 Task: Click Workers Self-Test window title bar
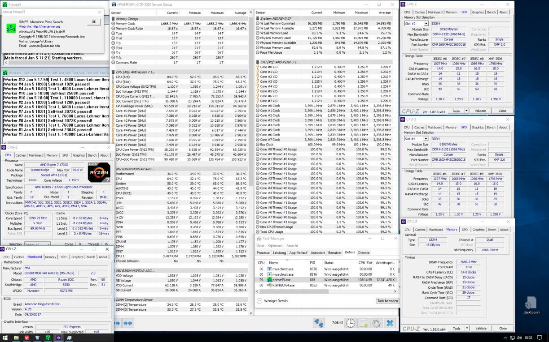[x=56, y=73]
